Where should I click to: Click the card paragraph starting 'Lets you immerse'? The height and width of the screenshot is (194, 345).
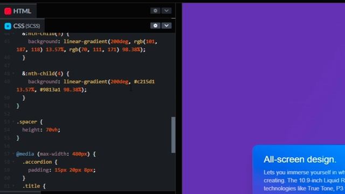(x=304, y=181)
